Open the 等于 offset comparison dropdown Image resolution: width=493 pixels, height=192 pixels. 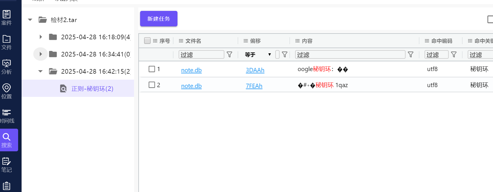258,54
